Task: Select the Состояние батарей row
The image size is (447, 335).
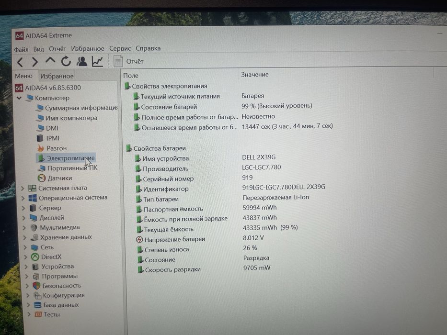Action: pyautogui.click(x=165, y=107)
